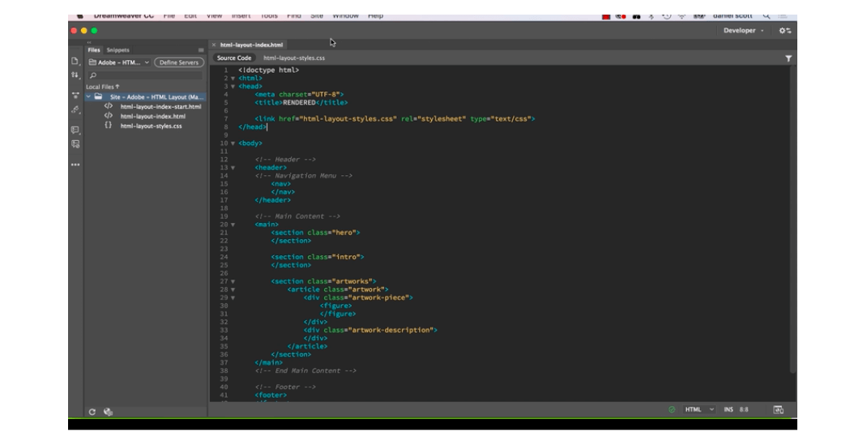Collapse the header tag on line 13

(233, 168)
